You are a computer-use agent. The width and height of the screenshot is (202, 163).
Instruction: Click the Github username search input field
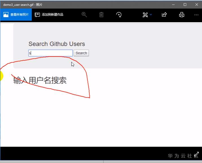(50, 53)
